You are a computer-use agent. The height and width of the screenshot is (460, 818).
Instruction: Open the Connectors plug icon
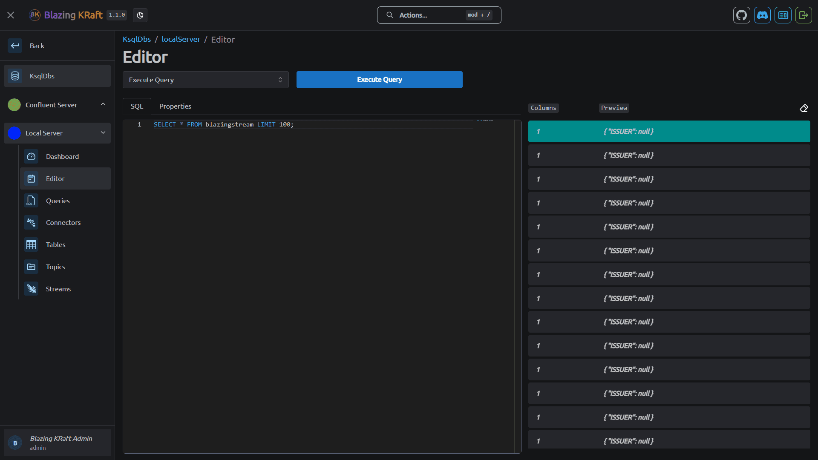(x=31, y=222)
